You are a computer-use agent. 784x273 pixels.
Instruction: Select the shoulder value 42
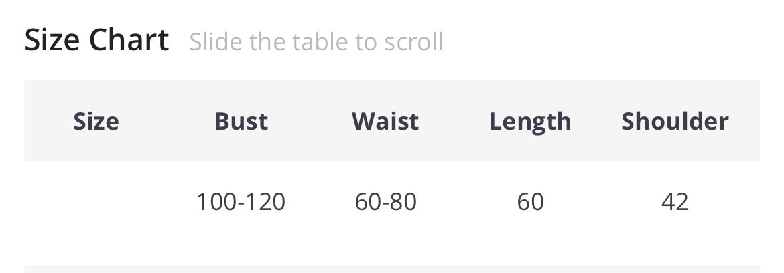pyautogui.click(x=675, y=201)
